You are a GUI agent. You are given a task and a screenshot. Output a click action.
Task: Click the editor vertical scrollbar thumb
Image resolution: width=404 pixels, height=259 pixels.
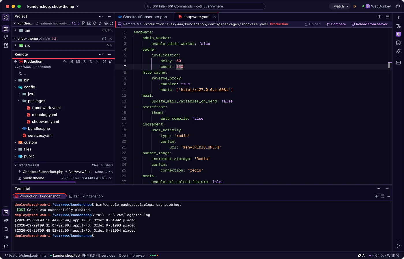(x=389, y=65)
